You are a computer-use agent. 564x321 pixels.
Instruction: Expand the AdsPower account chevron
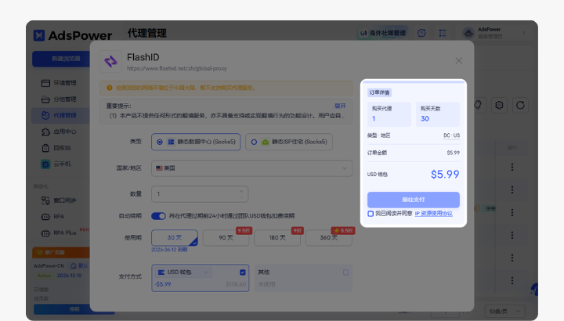(523, 33)
